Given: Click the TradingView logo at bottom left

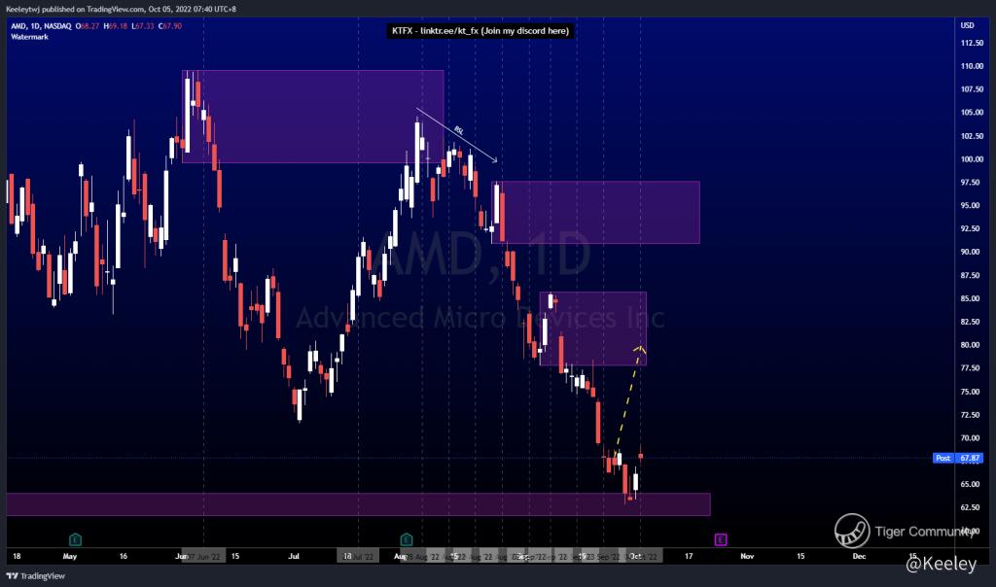Looking at the screenshot, I should [36, 576].
